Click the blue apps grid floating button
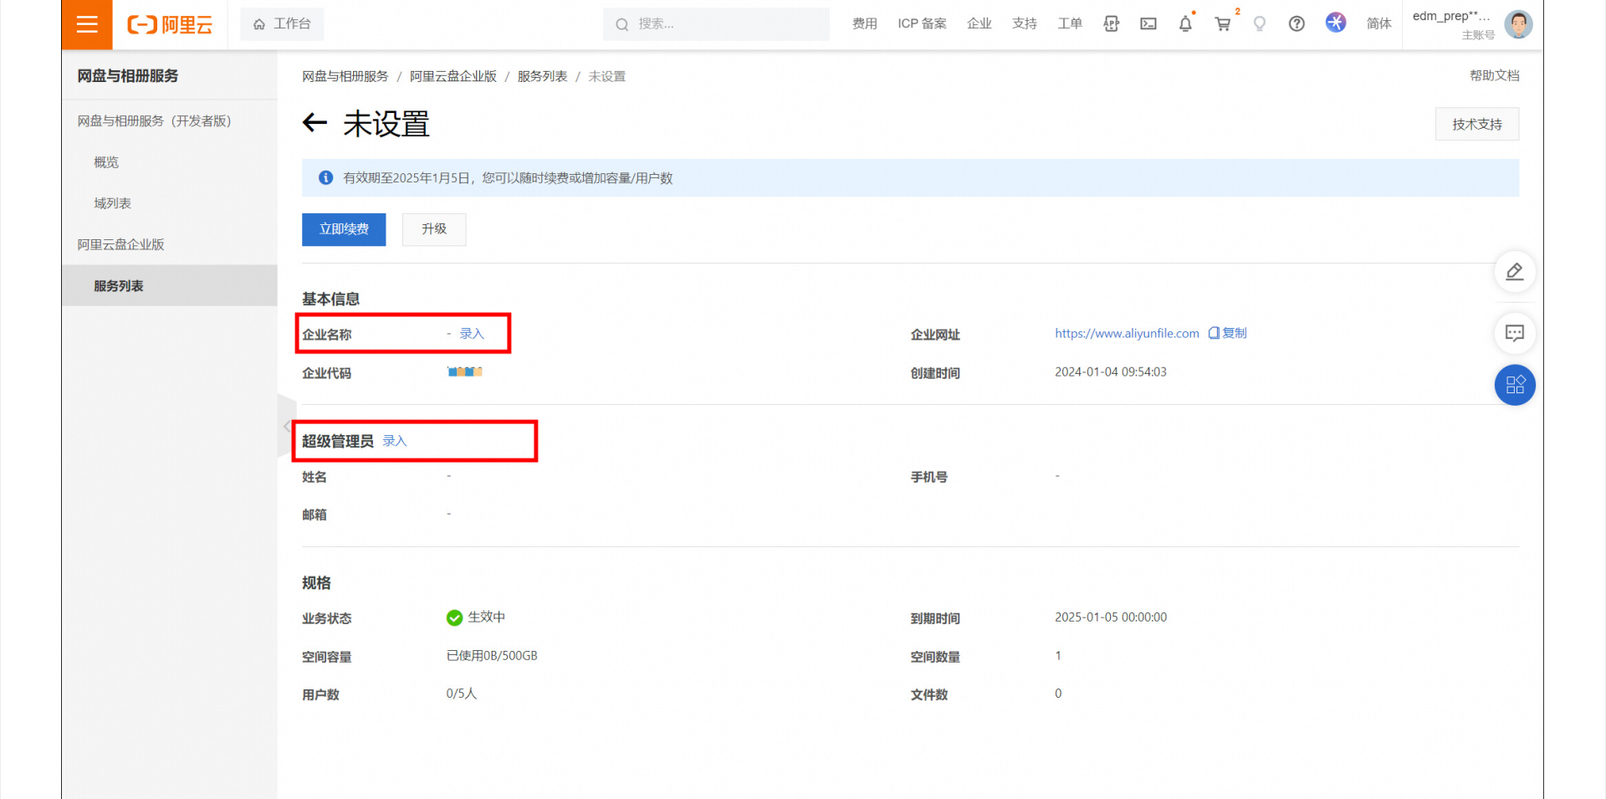This screenshot has height=799, width=1606. click(x=1515, y=385)
